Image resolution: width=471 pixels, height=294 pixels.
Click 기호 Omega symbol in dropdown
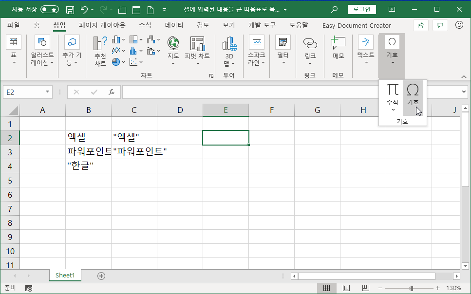coord(413,98)
